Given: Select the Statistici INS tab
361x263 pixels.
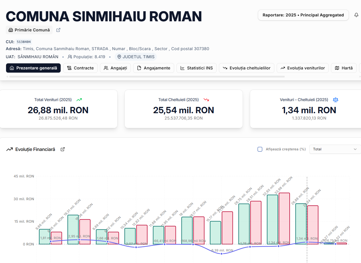Looking at the screenshot, I should [x=196, y=68].
